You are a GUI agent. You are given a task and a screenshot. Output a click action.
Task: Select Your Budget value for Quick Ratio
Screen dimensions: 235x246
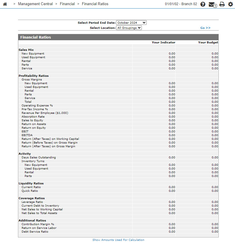tap(215, 191)
